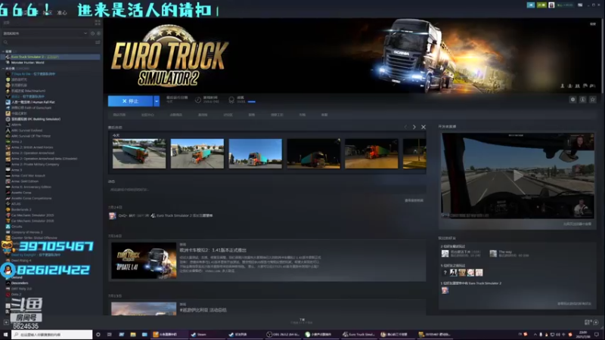Click the ready-to-play icon beside the clock
Screen dimensions: 605x340
point(98,33)
